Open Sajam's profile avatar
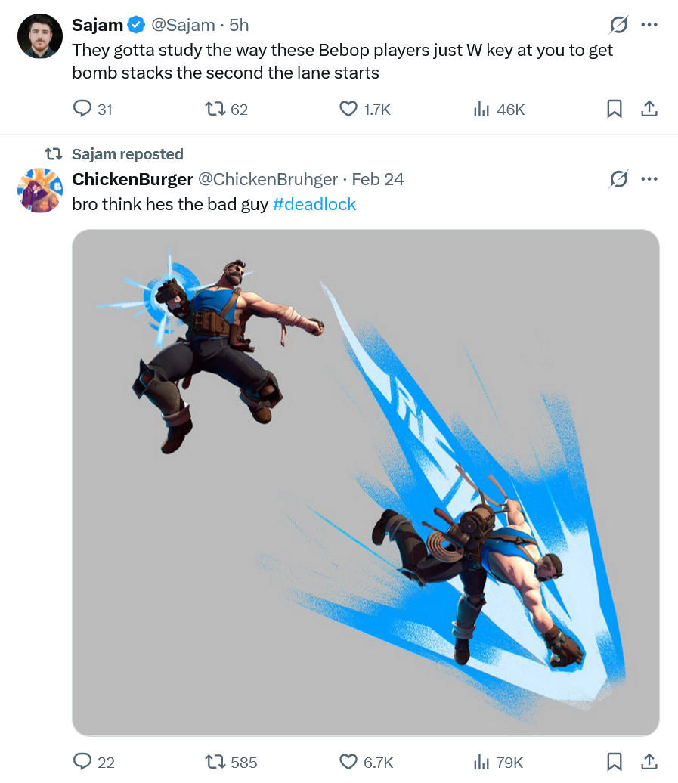The width and height of the screenshot is (678, 783). (x=40, y=36)
